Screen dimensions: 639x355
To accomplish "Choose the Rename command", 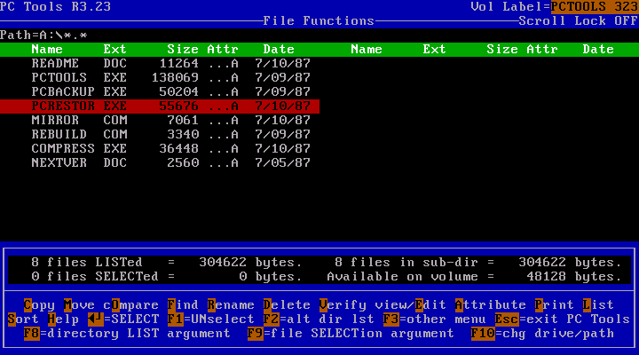I will click(231, 305).
